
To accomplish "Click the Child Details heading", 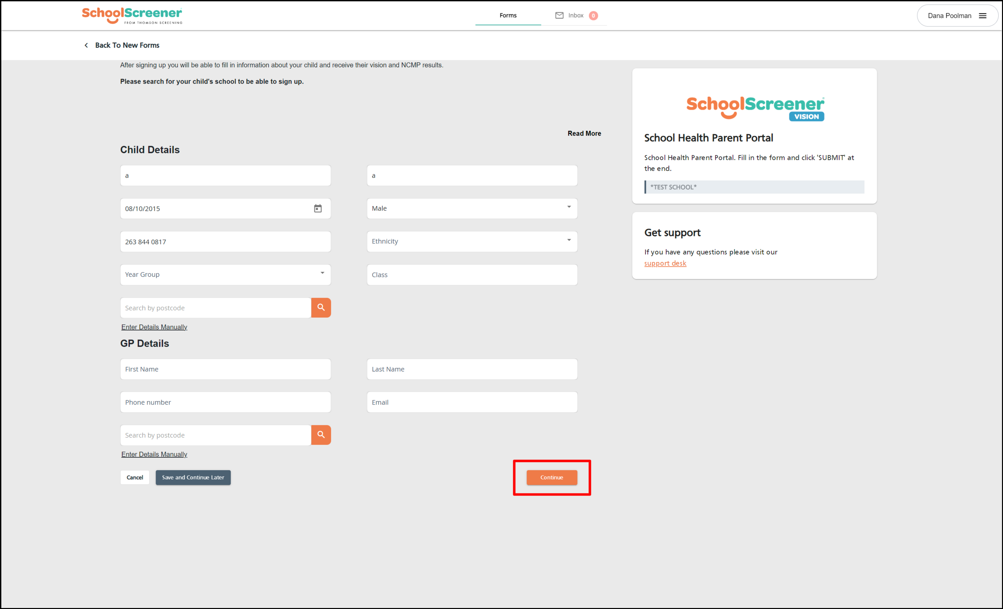I will (x=150, y=150).
